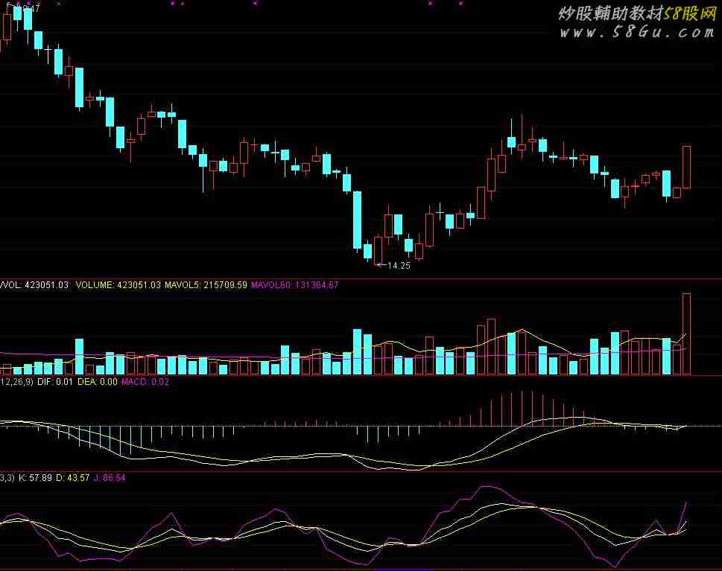Click the tallest red volume bar at right
The height and width of the screenshot is (571, 722).
tap(686, 334)
